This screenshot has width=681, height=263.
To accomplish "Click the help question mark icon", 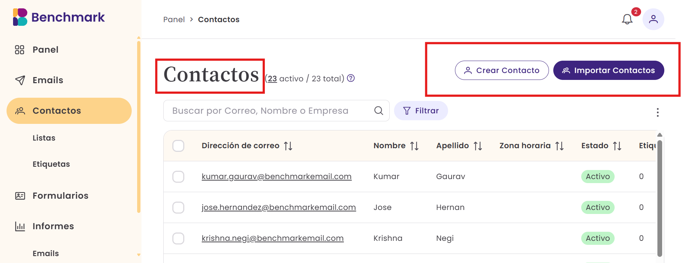I will tap(350, 78).
